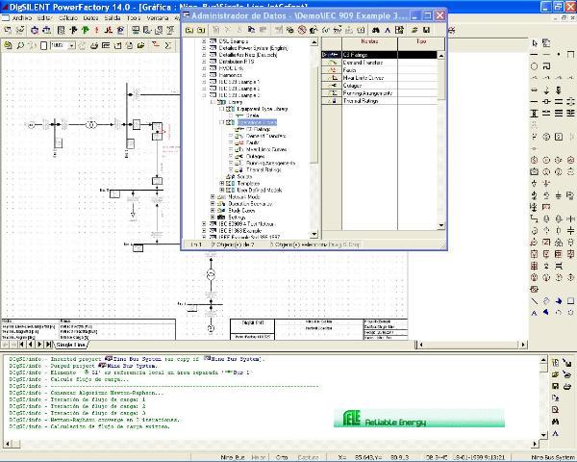Viewport: 577px width, 462px height.
Task: Select Equipment Type Library in the tree
Action: tap(262, 109)
